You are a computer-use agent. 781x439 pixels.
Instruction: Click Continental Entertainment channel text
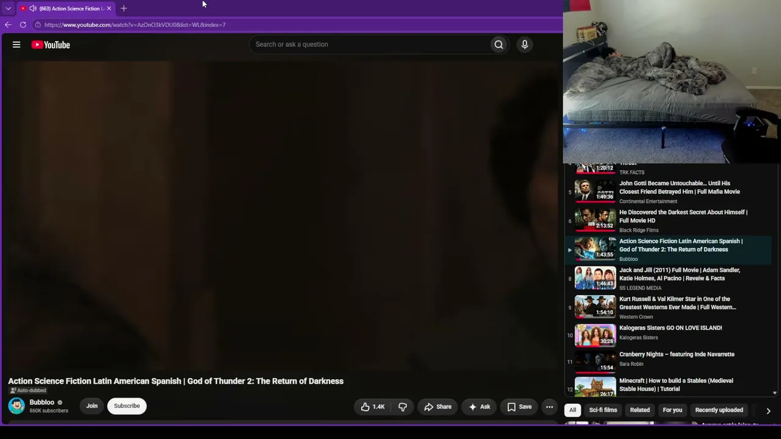(648, 201)
